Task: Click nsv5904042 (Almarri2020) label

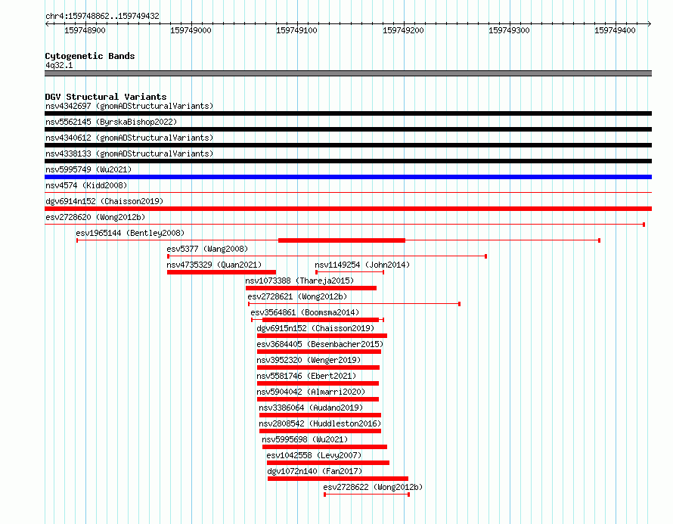Action: tap(311, 392)
